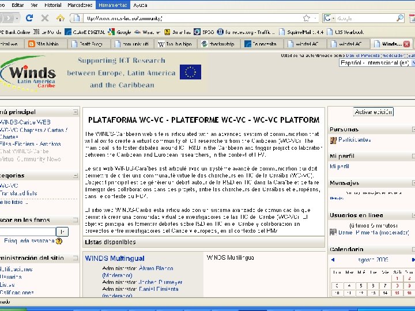Switch to the Wikipedia tab

(x=176, y=44)
